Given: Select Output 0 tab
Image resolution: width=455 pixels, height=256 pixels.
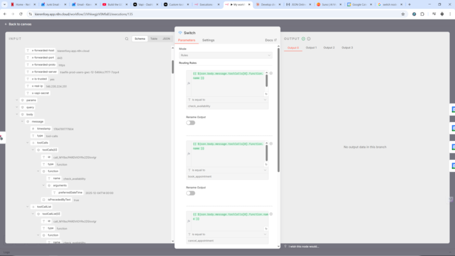Looking at the screenshot, I should (x=293, y=47).
